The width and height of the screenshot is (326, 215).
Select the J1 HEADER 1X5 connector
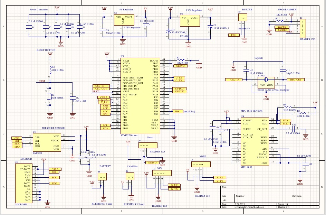click(303, 28)
